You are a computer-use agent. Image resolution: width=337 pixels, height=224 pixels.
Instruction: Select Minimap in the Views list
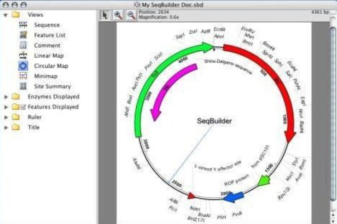click(46, 76)
